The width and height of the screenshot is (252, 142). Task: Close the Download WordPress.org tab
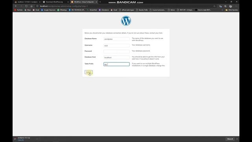click(68, 2)
